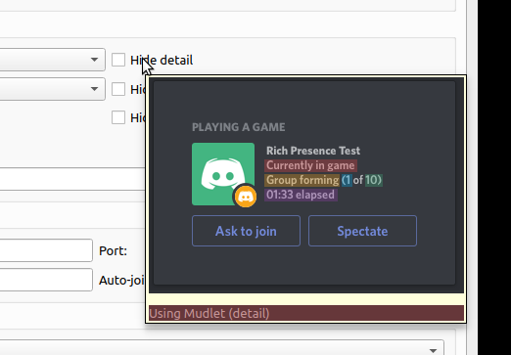Click the 01:33 elapsed timer text
The width and height of the screenshot is (511, 355).
301,195
